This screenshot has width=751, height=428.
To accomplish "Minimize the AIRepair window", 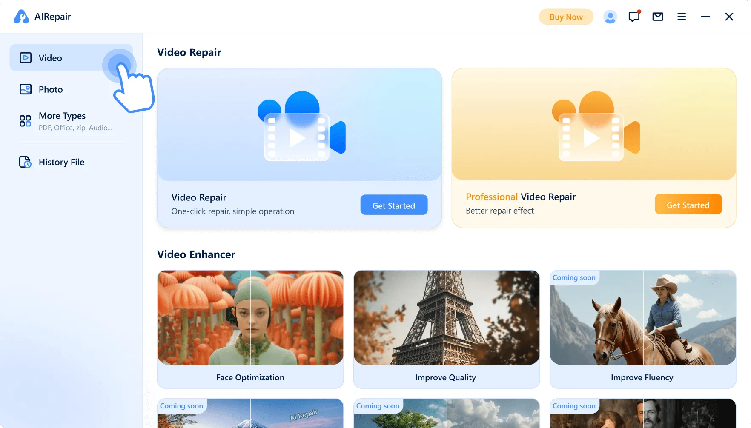I will (705, 17).
